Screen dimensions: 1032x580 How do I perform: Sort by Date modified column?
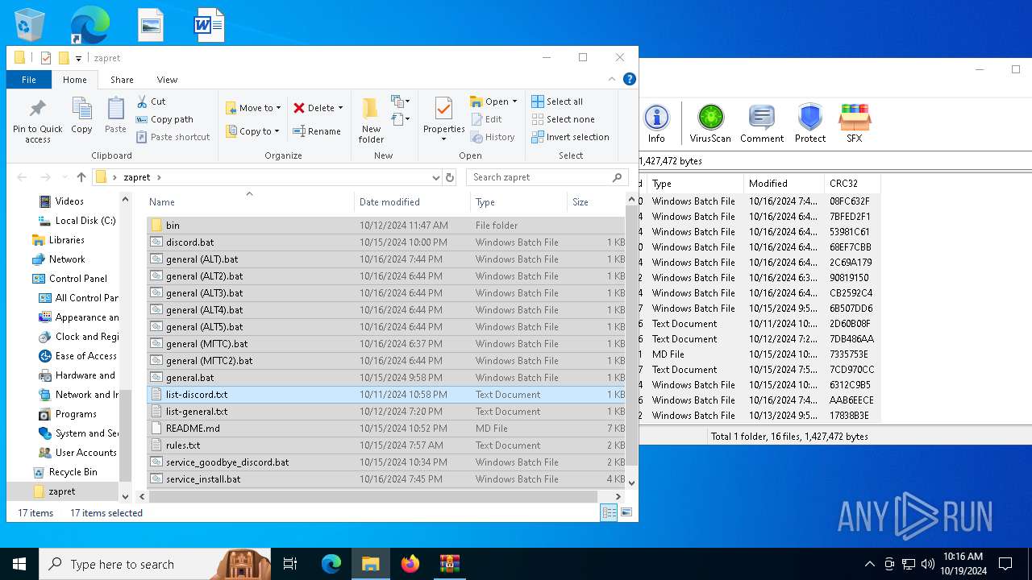412,201
